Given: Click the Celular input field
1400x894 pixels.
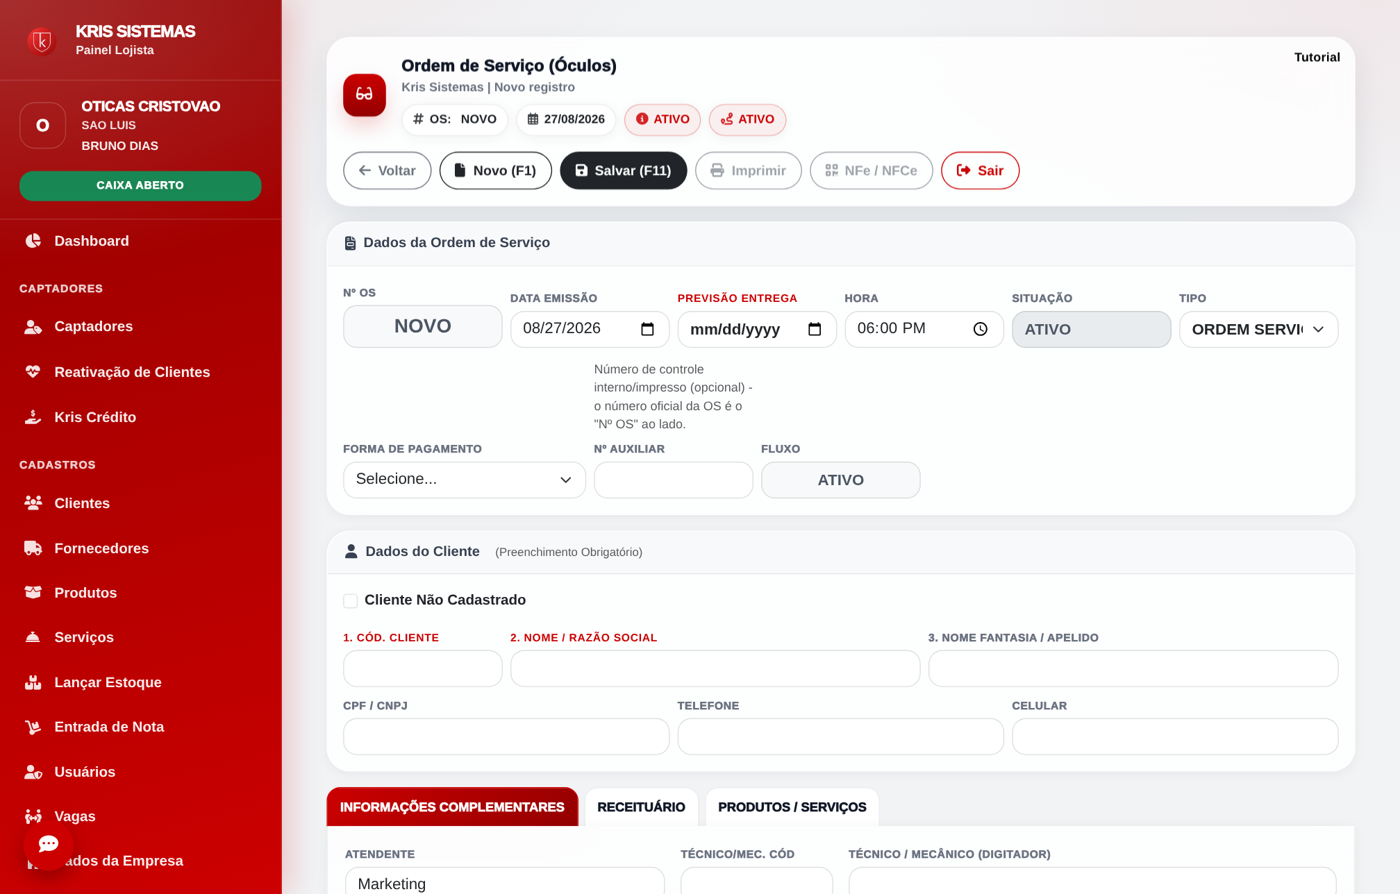Looking at the screenshot, I should tap(1175, 736).
